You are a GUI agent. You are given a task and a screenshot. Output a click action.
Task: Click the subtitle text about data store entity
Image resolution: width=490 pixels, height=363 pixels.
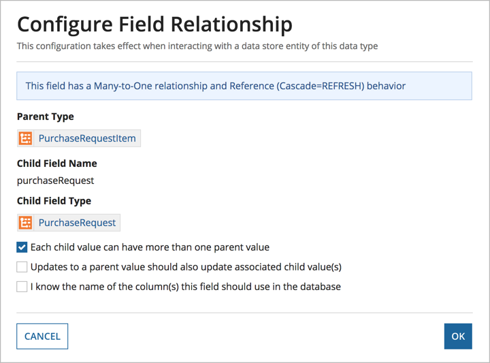(x=197, y=46)
